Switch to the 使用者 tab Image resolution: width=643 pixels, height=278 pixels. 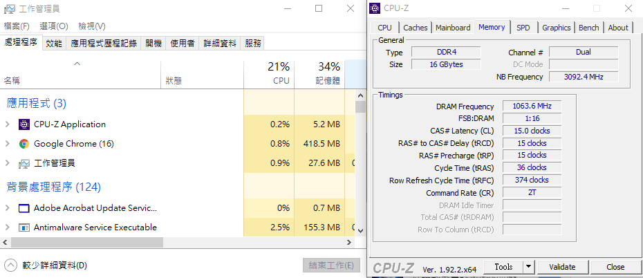(x=183, y=44)
